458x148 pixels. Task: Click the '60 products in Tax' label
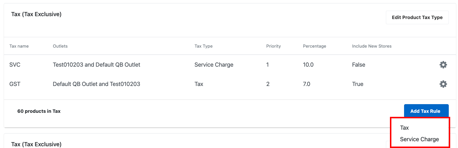pos(39,111)
